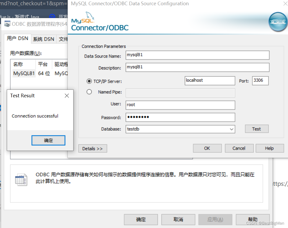Viewport: 288px width, 228px height.
Task: Click the 名称 column header
Action: tap(23, 64)
